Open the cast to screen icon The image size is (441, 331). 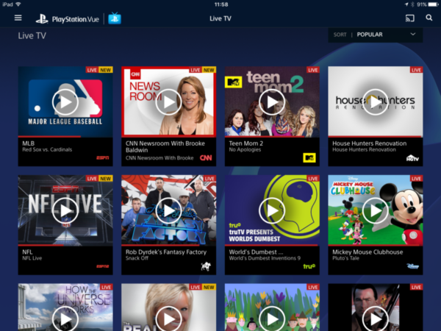click(410, 18)
